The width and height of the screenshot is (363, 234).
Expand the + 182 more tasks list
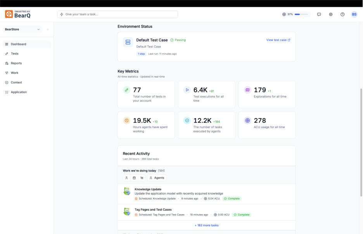click(x=206, y=225)
